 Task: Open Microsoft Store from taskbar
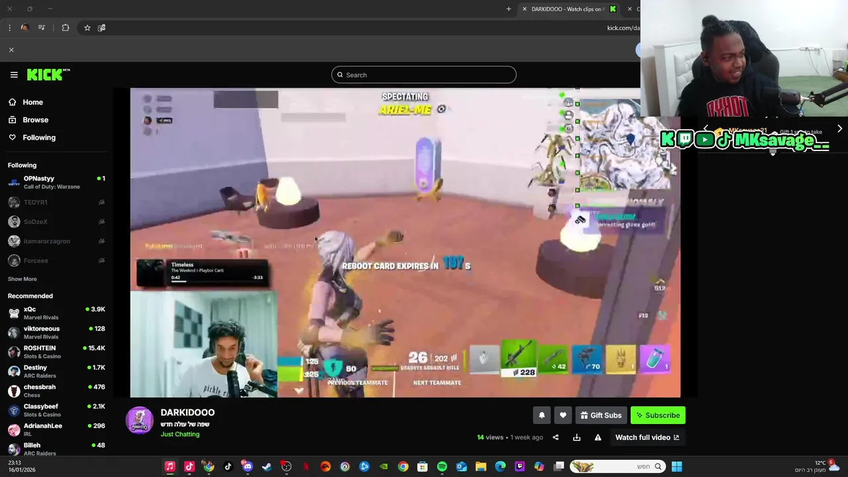coord(422,466)
